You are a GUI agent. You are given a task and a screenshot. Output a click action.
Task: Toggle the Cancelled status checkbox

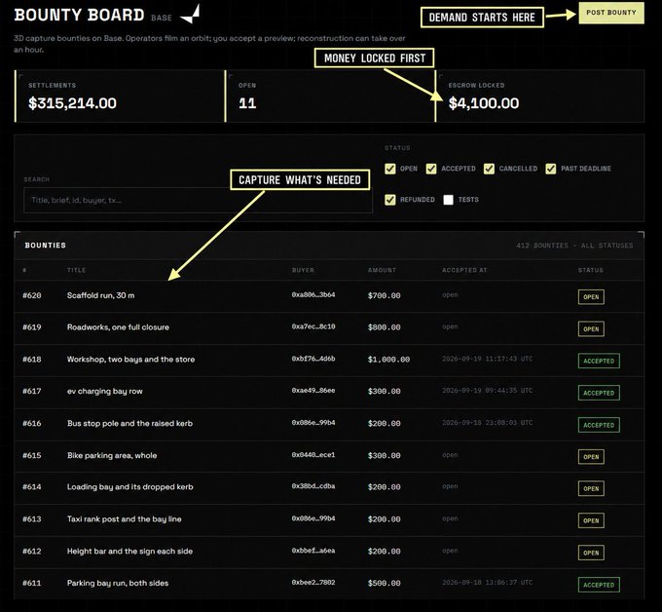(x=489, y=169)
